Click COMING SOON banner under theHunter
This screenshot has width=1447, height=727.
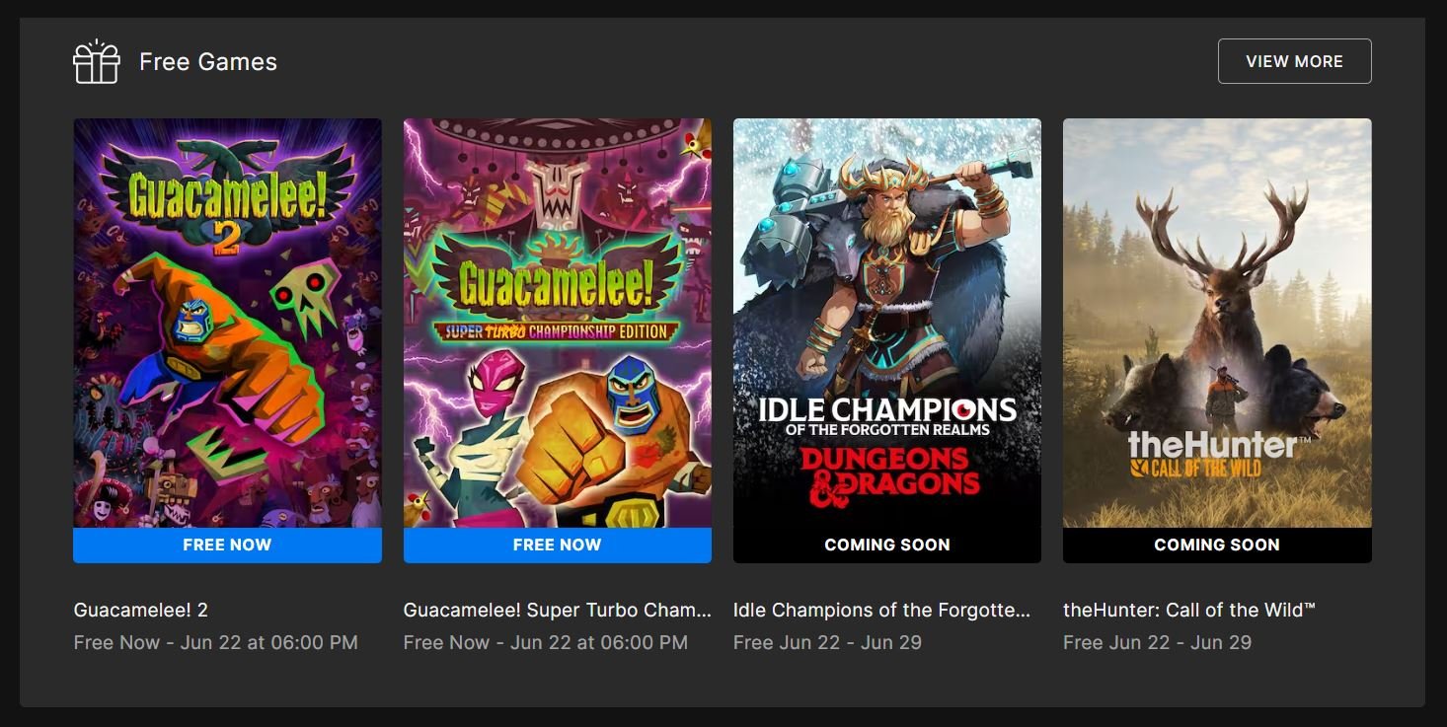click(x=1217, y=545)
